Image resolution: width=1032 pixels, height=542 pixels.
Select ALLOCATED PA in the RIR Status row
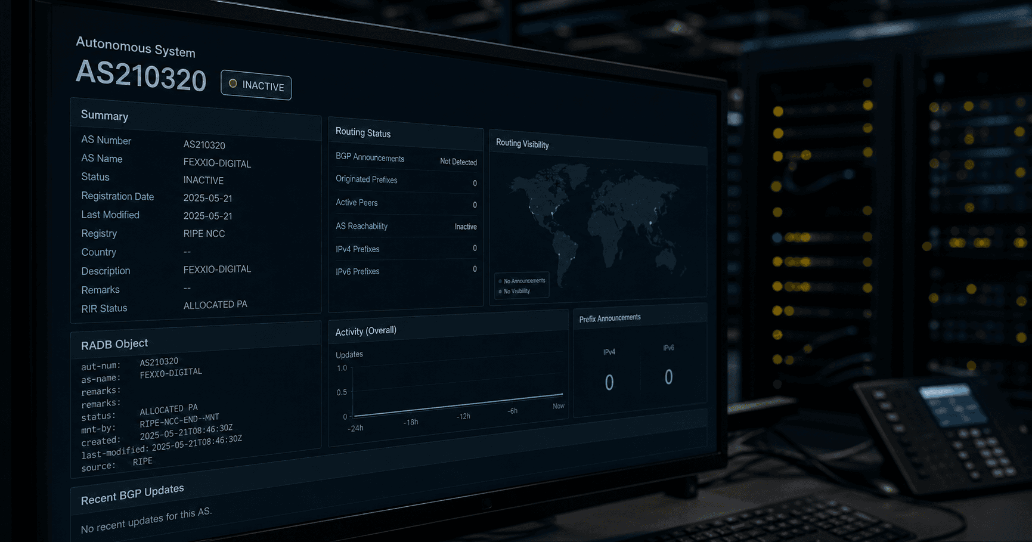click(215, 305)
